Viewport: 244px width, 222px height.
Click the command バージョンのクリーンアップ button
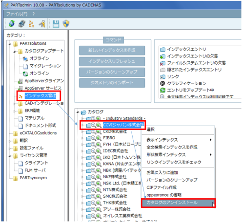112,72
